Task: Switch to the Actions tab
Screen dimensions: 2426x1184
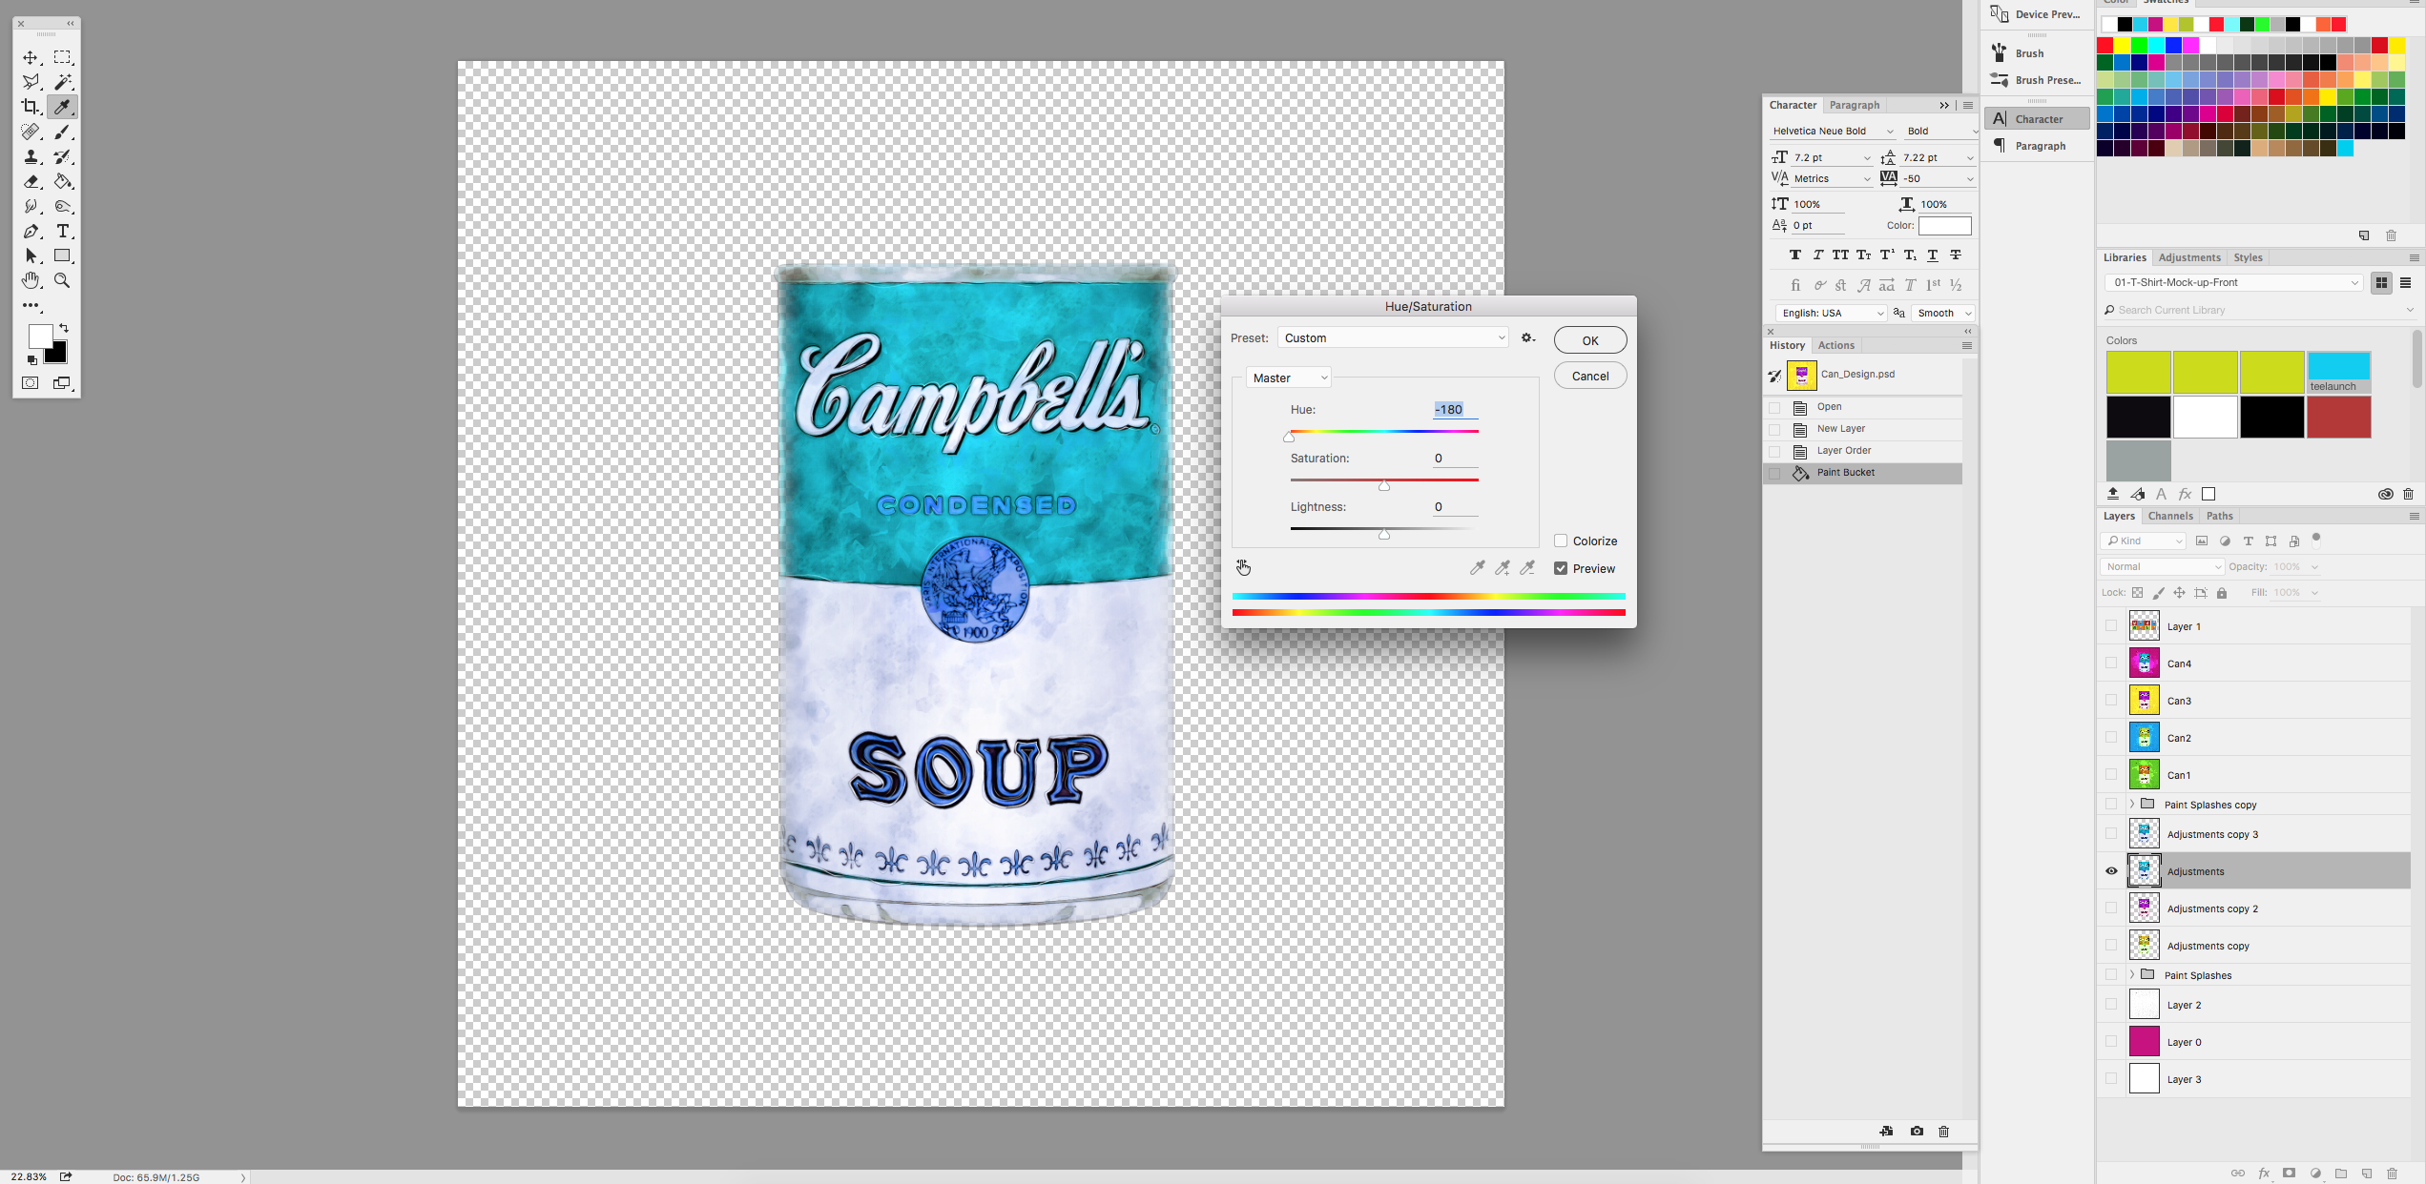Action: pyautogui.click(x=1835, y=346)
